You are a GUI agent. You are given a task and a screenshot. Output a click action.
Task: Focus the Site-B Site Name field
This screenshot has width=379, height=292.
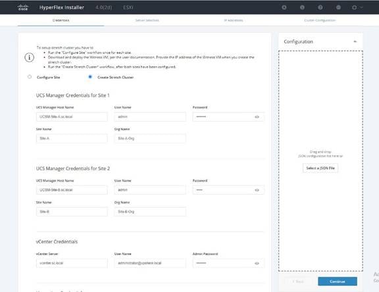click(72, 212)
